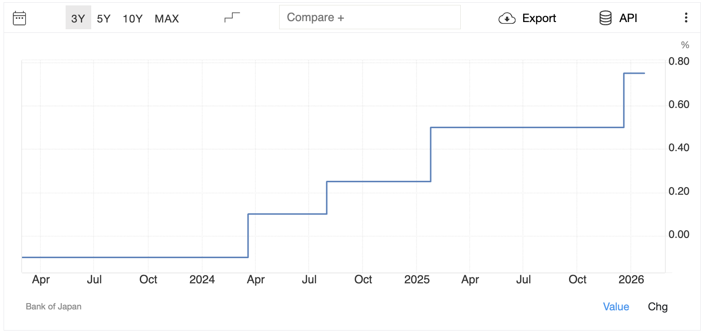
Task: Click the Compare + input field
Action: pos(369,18)
